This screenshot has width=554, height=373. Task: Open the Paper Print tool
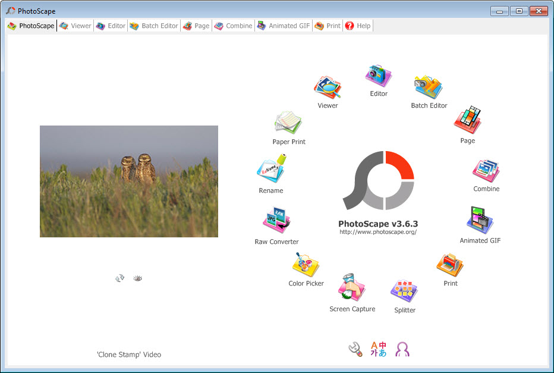pyautogui.click(x=288, y=123)
